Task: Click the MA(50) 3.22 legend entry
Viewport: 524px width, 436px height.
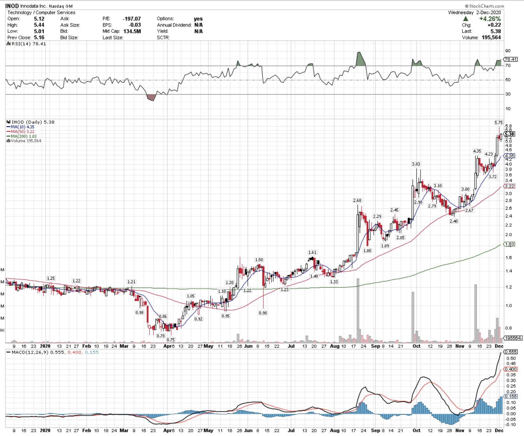Action: coord(20,131)
